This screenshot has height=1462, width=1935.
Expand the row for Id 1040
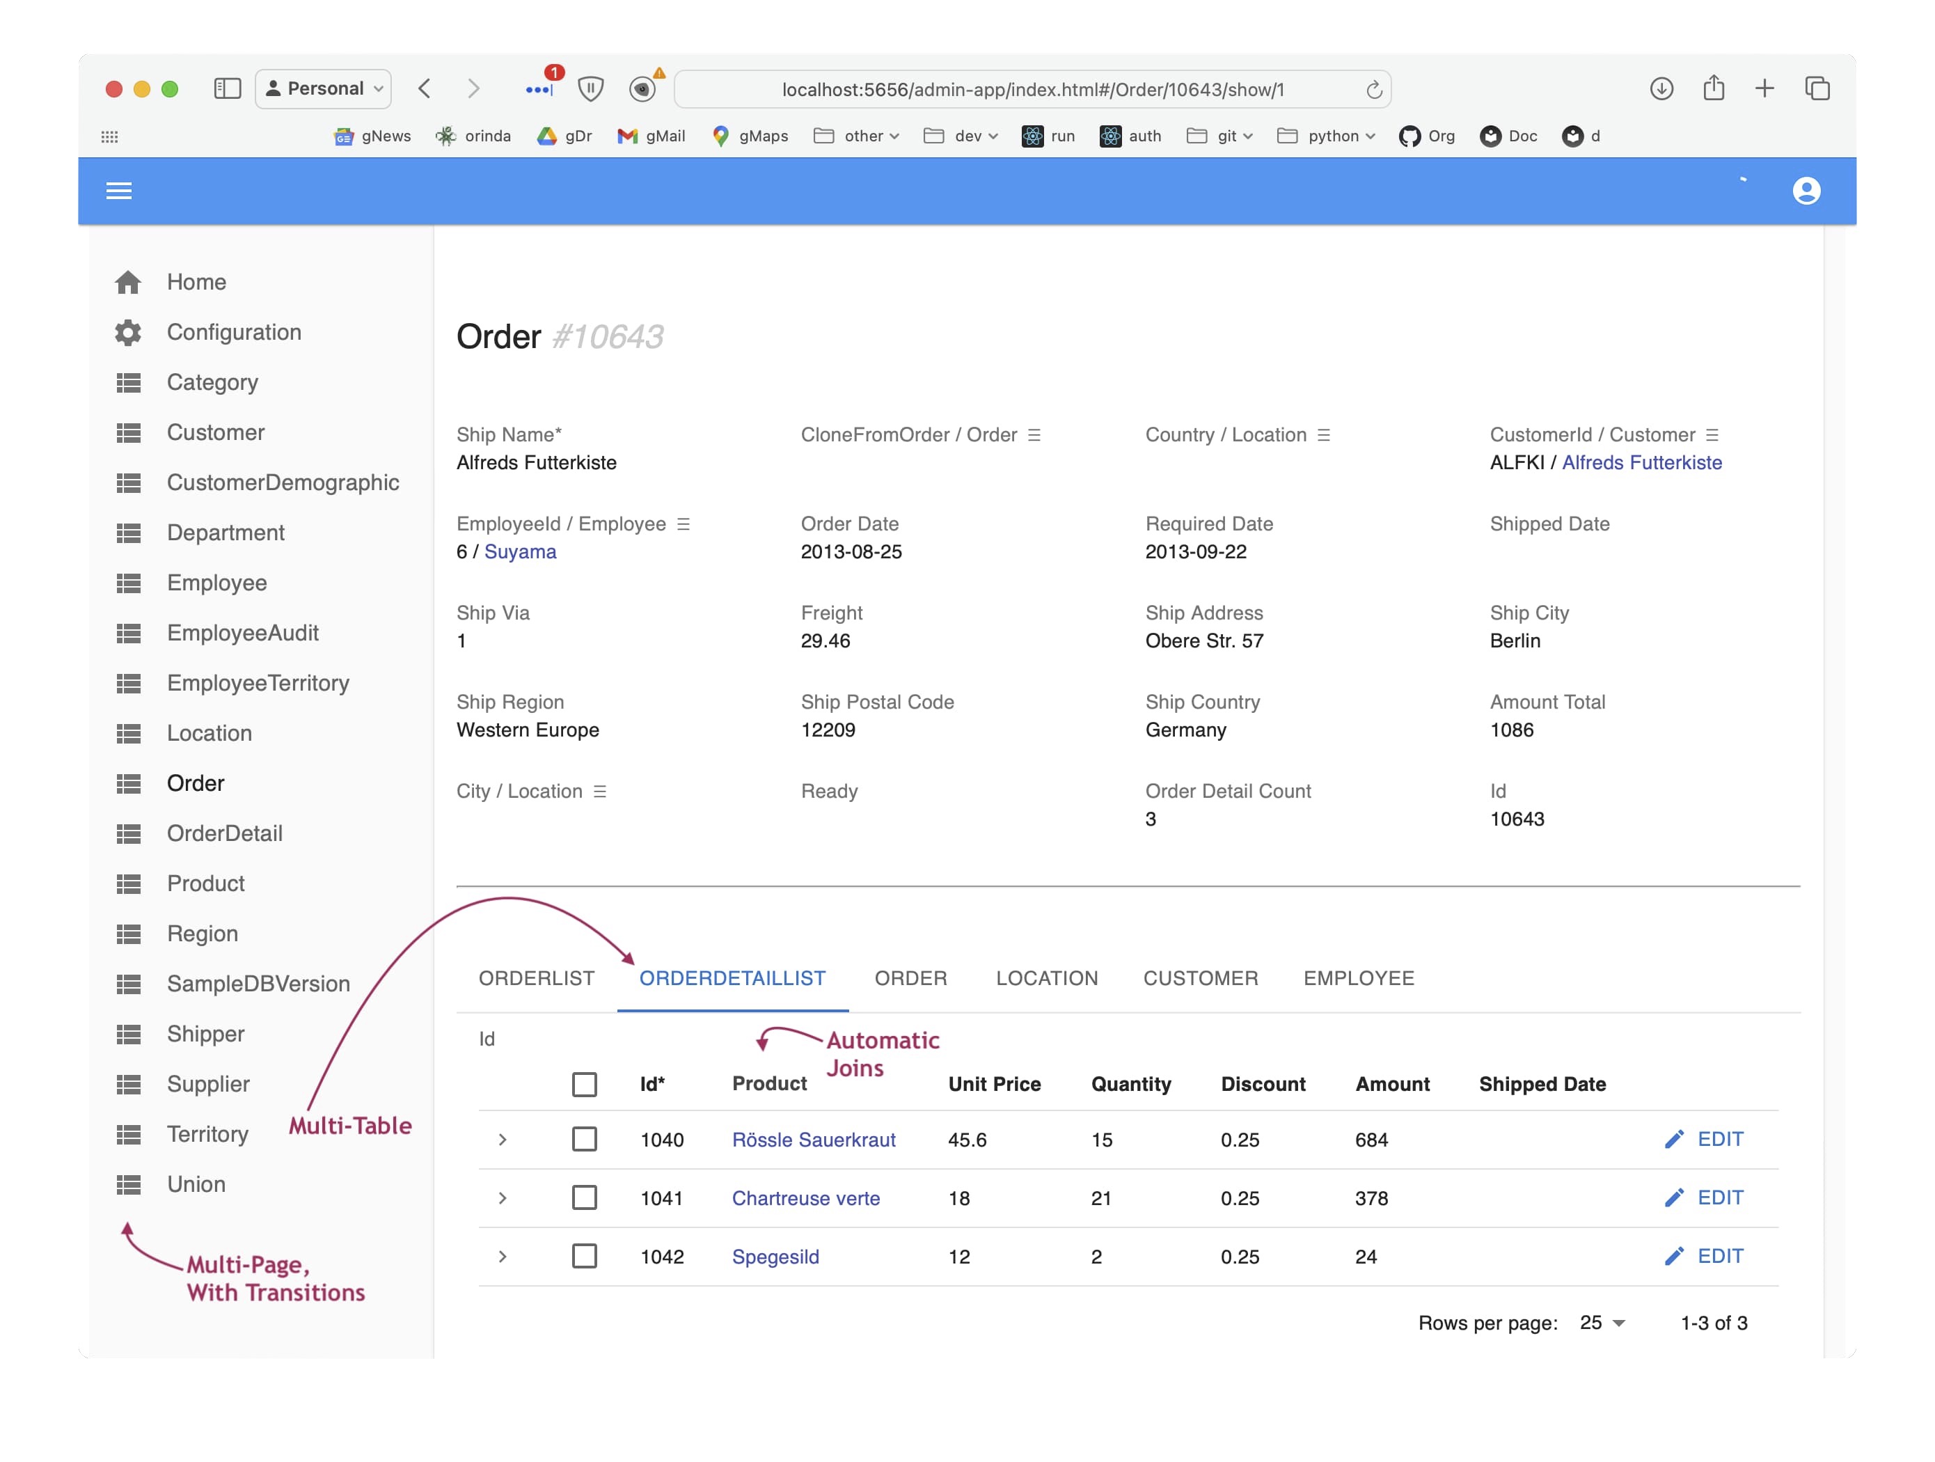point(502,1139)
